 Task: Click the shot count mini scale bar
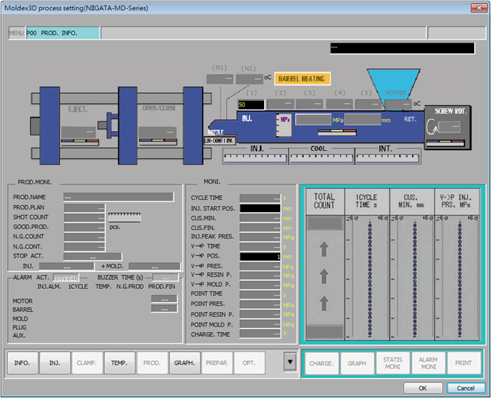tap(125, 217)
